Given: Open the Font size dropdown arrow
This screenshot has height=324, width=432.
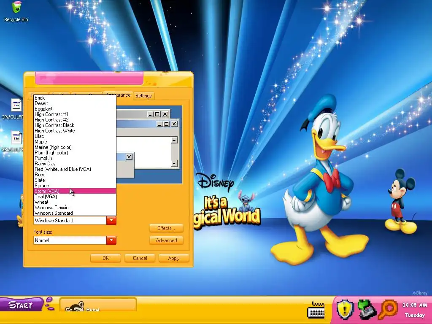Looking at the screenshot, I should (x=111, y=240).
